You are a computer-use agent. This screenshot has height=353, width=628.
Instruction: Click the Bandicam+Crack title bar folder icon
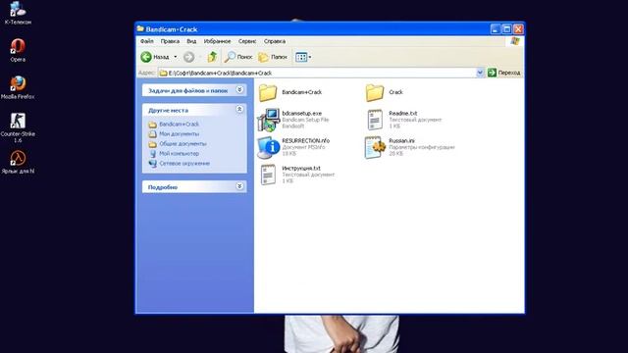[140, 28]
